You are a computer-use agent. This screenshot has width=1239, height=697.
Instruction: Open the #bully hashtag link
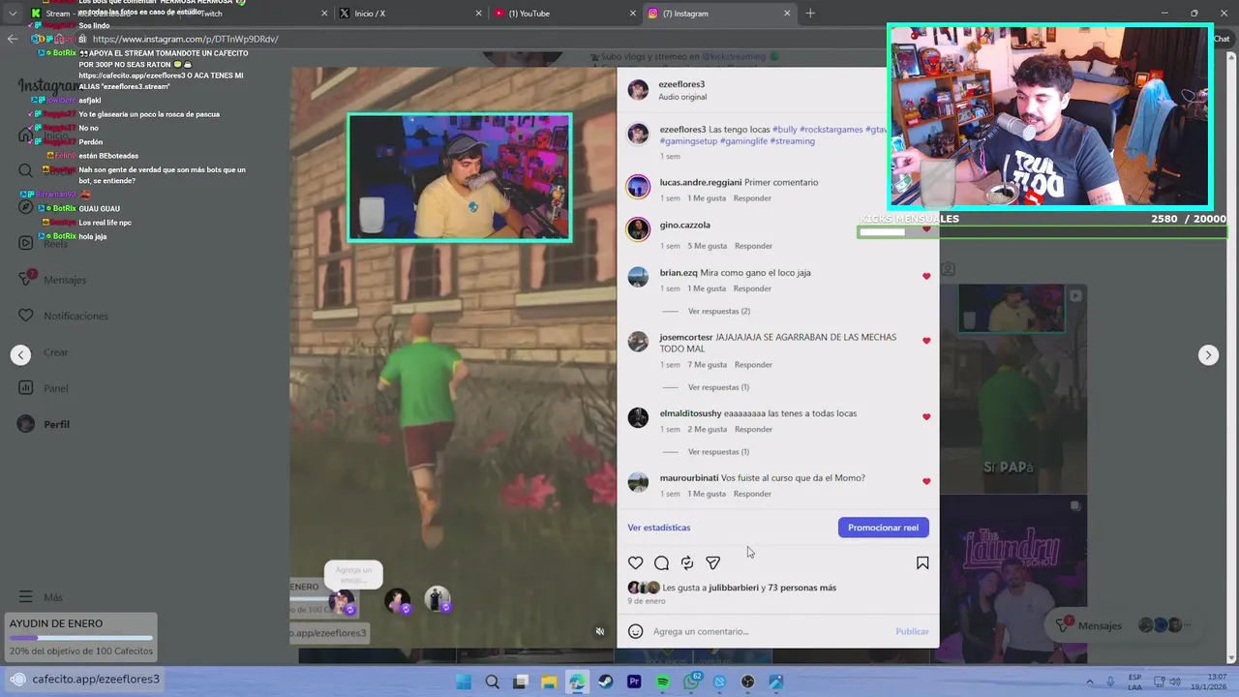coord(783,130)
